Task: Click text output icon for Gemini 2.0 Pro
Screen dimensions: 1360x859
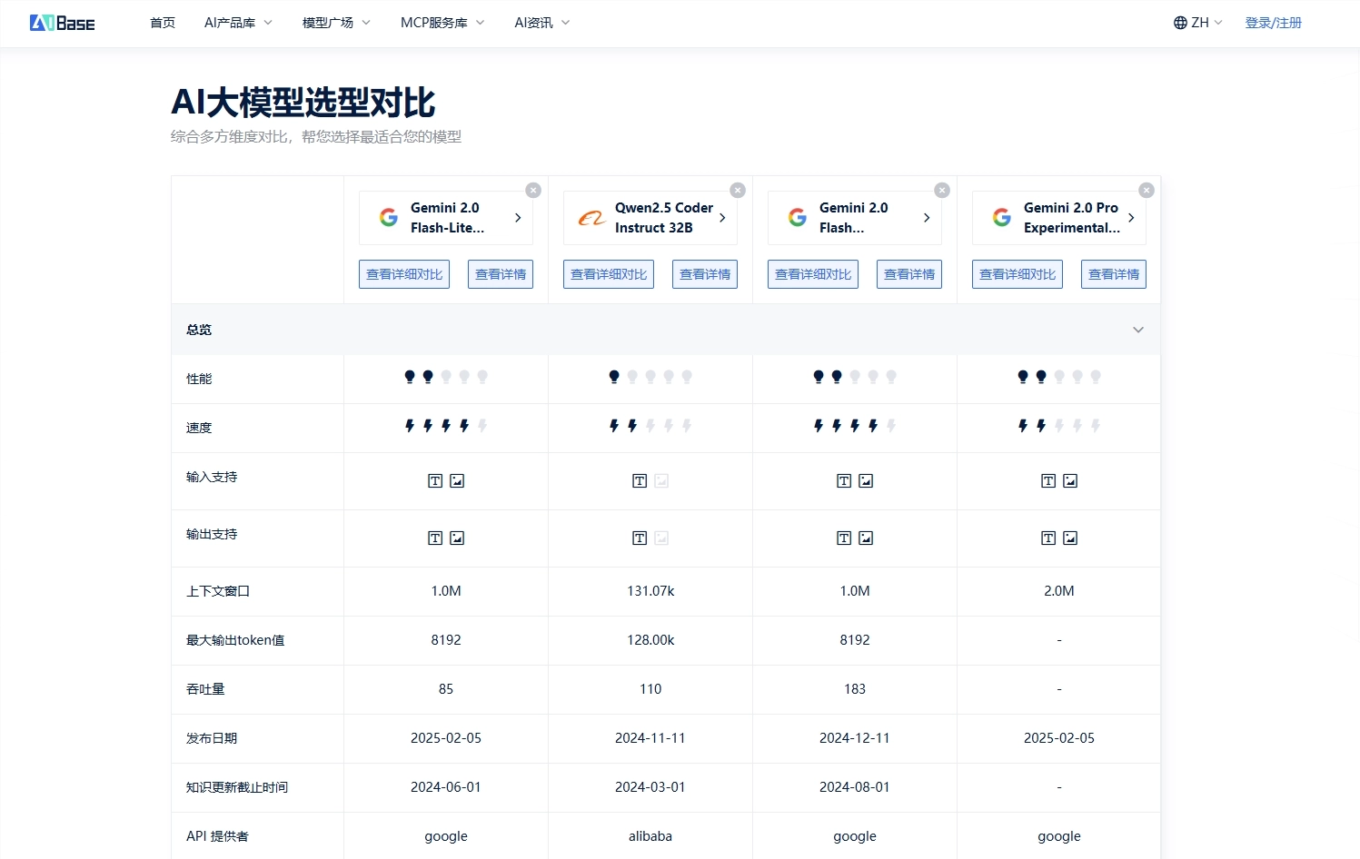Action: (1048, 538)
